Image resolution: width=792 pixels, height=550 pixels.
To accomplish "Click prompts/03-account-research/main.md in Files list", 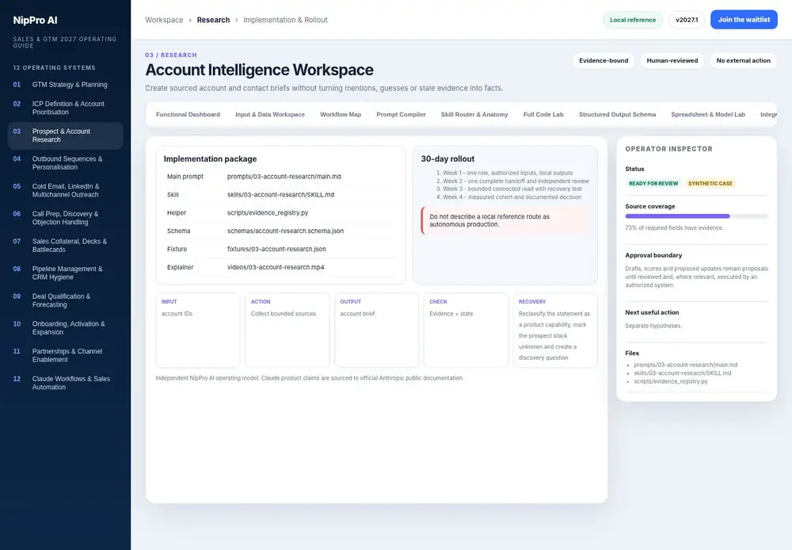I will 685,365.
